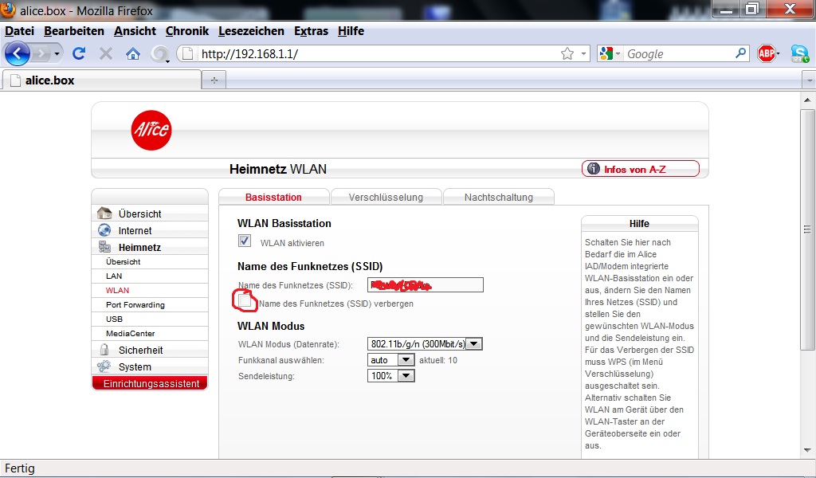Open the Lesezeichen menu
The image size is (816, 478).
point(251,31)
